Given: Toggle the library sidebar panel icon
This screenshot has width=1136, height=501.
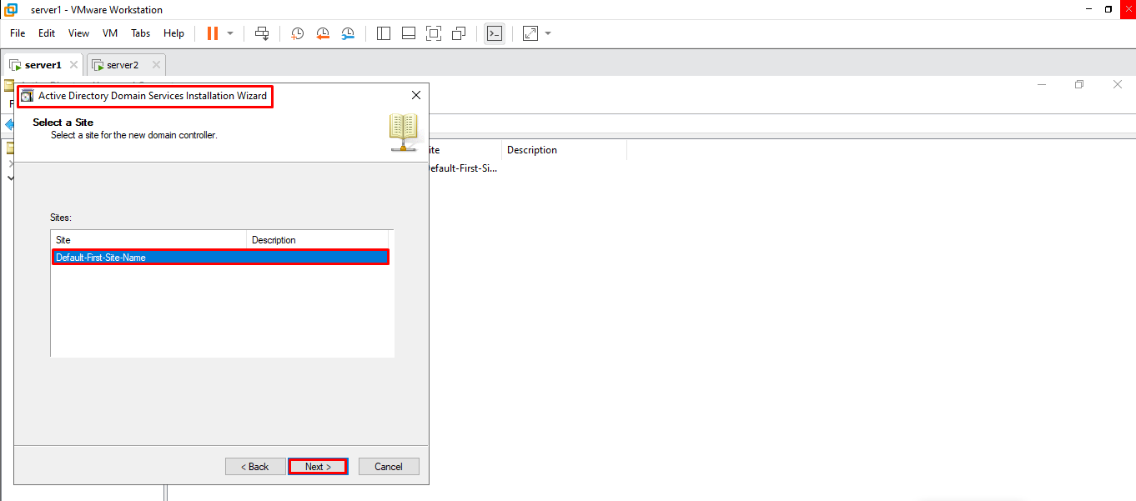Looking at the screenshot, I should [x=384, y=33].
